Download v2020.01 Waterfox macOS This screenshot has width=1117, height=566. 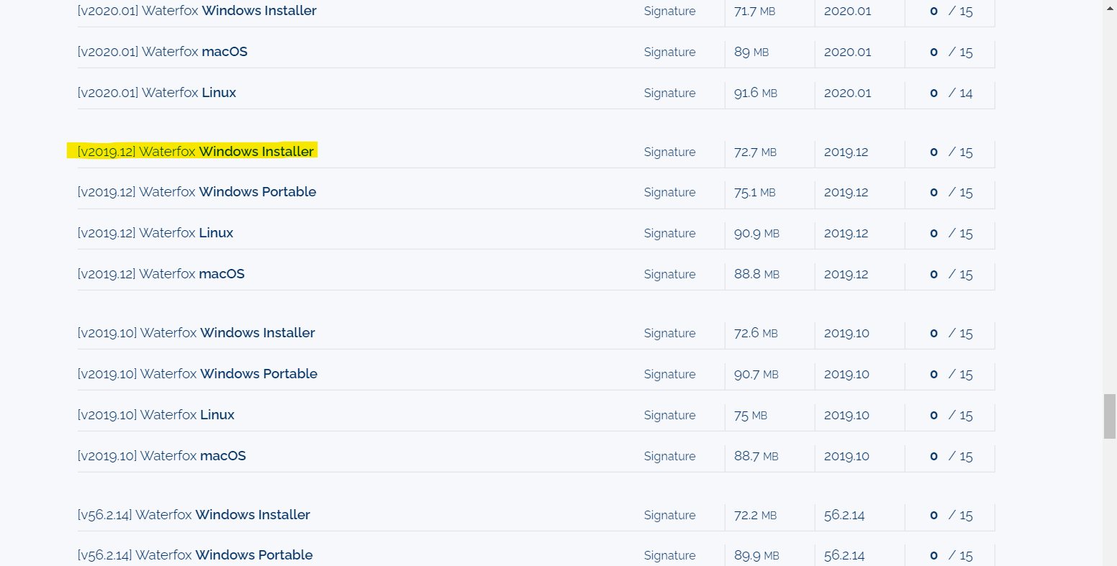pyautogui.click(x=162, y=52)
